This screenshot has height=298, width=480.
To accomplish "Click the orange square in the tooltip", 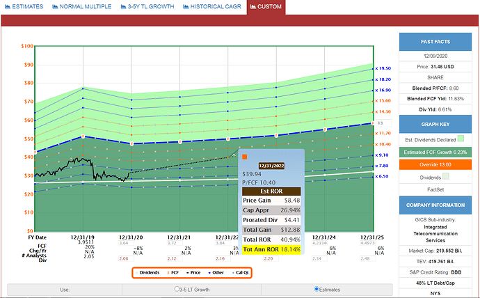I will (244, 157).
